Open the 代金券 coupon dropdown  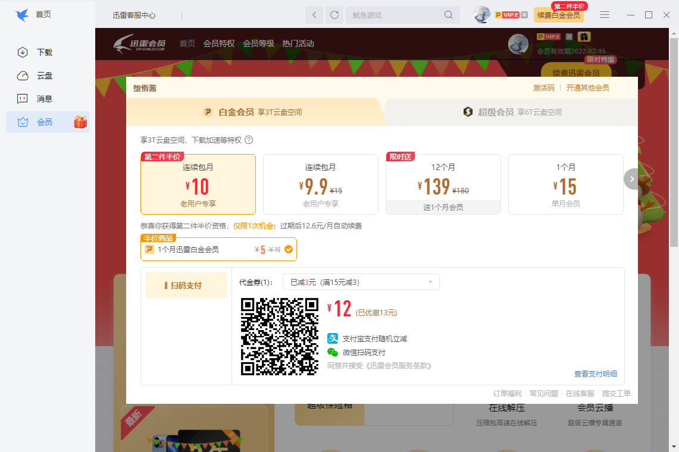[x=361, y=282]
